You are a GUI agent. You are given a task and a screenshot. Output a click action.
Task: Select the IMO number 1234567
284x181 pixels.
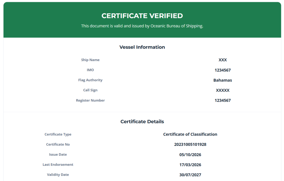click(x=223, y=70)
